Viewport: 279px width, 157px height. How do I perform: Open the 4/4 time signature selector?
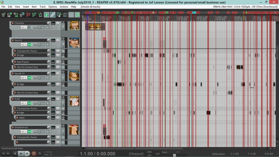click(158, 154)
